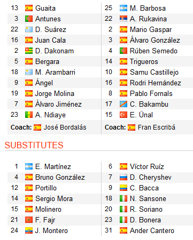Click the Portugal flag next to Antunes

point(29,19)
